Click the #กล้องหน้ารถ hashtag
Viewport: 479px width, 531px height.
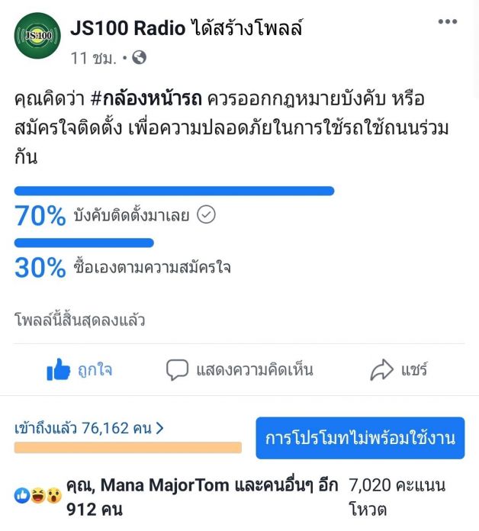coord(152,100)
